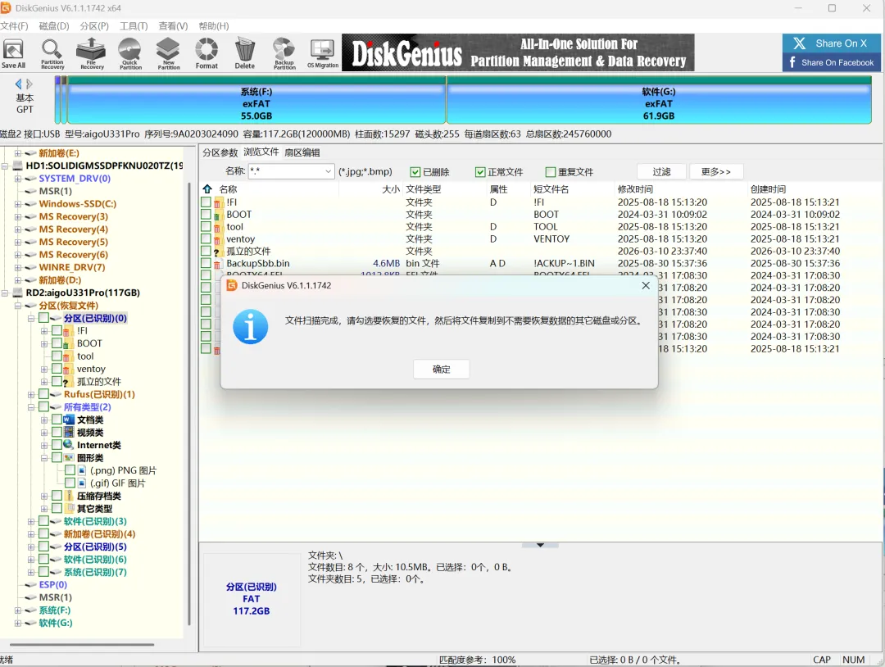Click the tree panel horizontal scrollbar
885x667 pixels.
[x=82, y=644]
